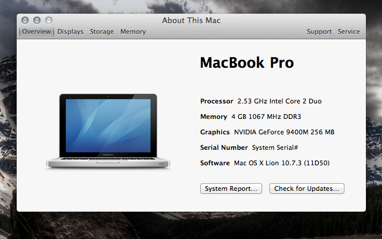The height and width of the screenshot is (239, 382).
Task: Switch to the Overview tab
Action: coord(36,32)
